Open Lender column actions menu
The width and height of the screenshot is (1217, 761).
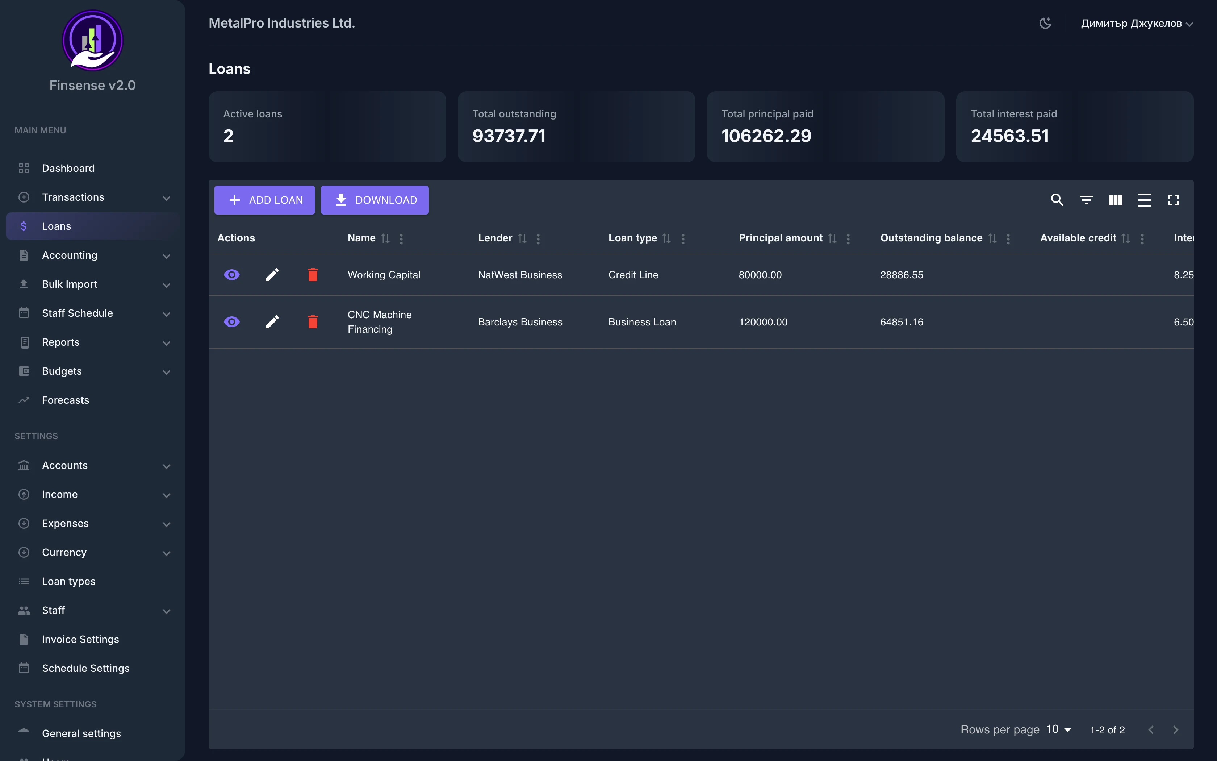click(538, 238)
